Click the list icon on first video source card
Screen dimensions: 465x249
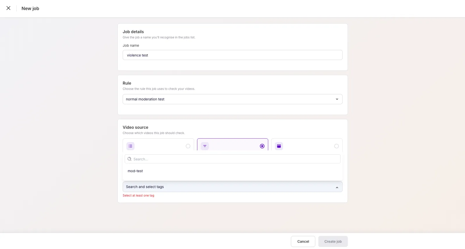130,146
